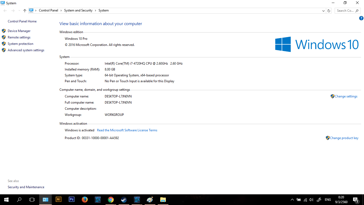
Task: Click the ENG language indicator
Action: coord(328,200)
